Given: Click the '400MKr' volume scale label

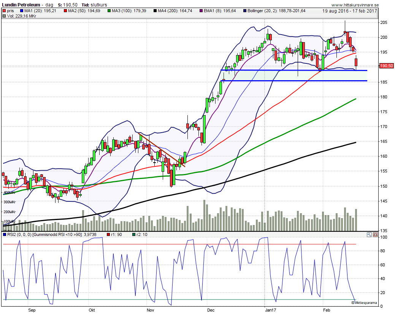Looking at the screenshot, I should (x=10, y=193).
